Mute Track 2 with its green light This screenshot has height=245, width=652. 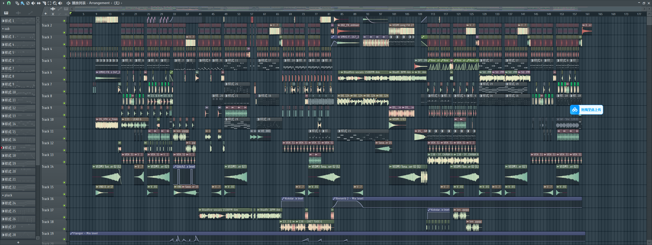[64, 32]
